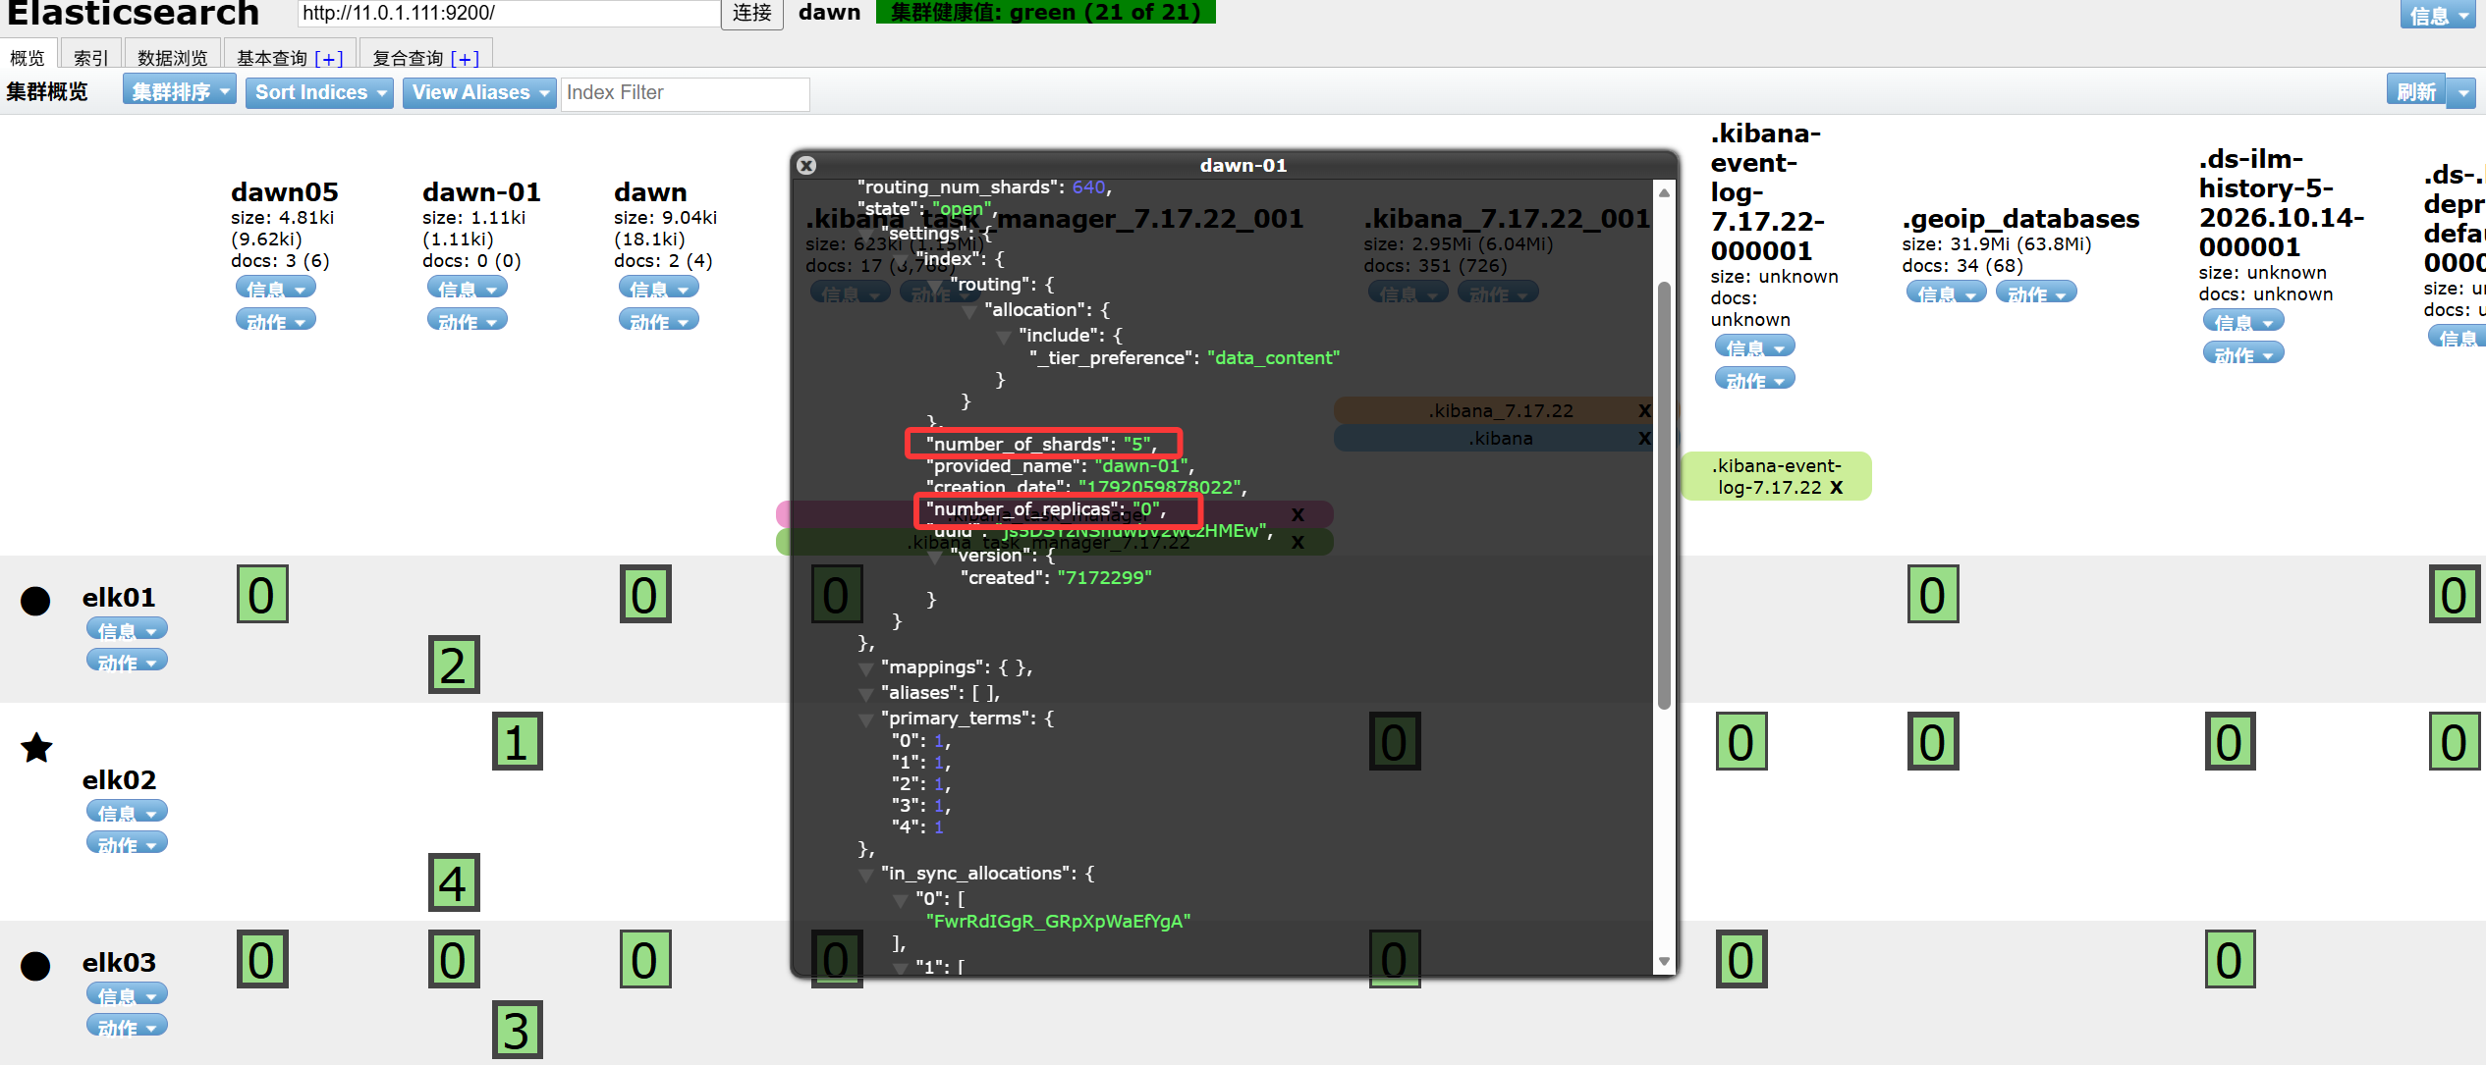This screenshot has height=1065, width=2486.
Task: Collapse the allocation node in JSON
Action: 969,311
